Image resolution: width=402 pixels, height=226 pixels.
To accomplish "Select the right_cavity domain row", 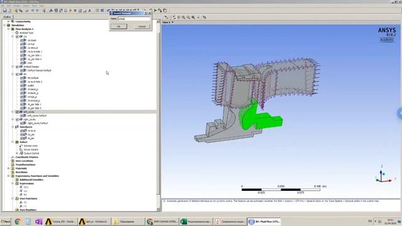I will click(x=30, y=119).
